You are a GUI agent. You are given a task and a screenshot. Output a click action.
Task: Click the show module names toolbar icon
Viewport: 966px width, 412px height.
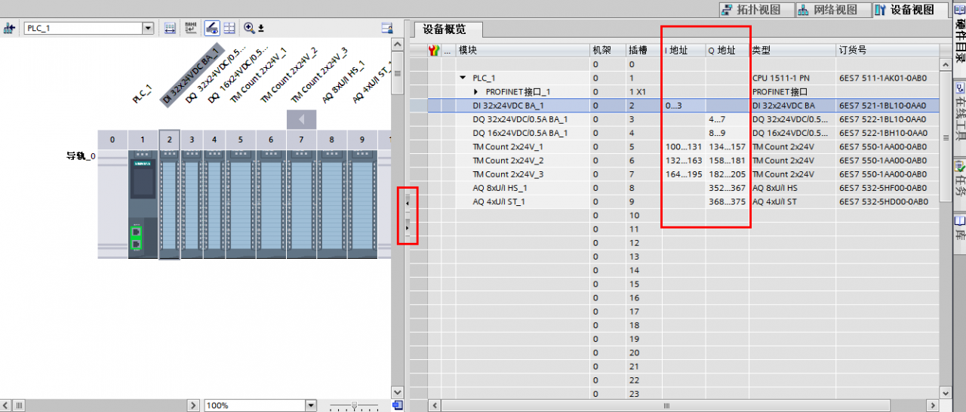(x=191, y=28)
